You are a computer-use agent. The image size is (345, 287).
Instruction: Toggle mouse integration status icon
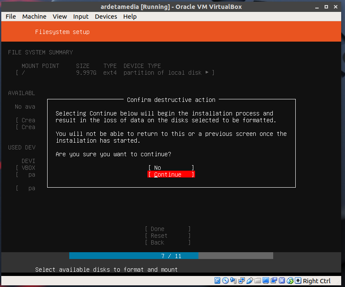coord(290,281)
